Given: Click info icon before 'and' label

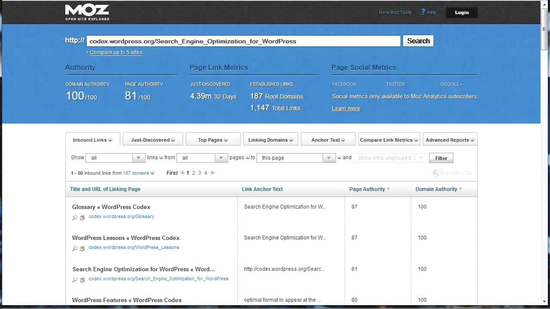Looking at the screenshot, I should pos(339,158).
